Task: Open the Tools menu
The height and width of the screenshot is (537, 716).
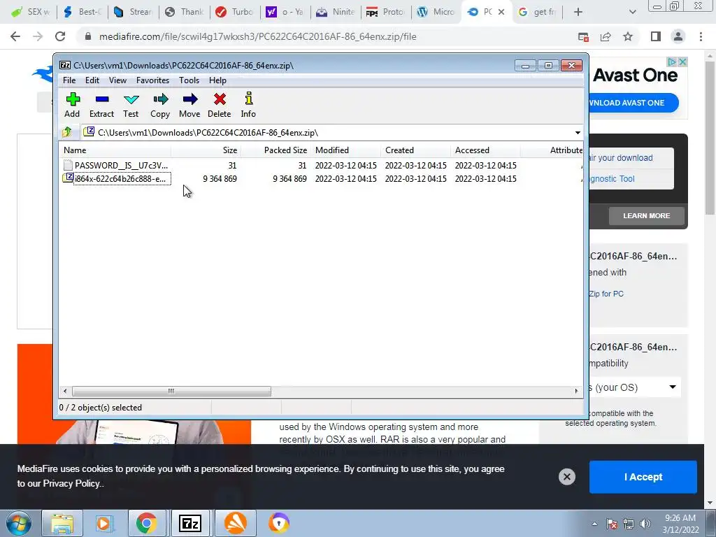Action: tap(189, 80)
